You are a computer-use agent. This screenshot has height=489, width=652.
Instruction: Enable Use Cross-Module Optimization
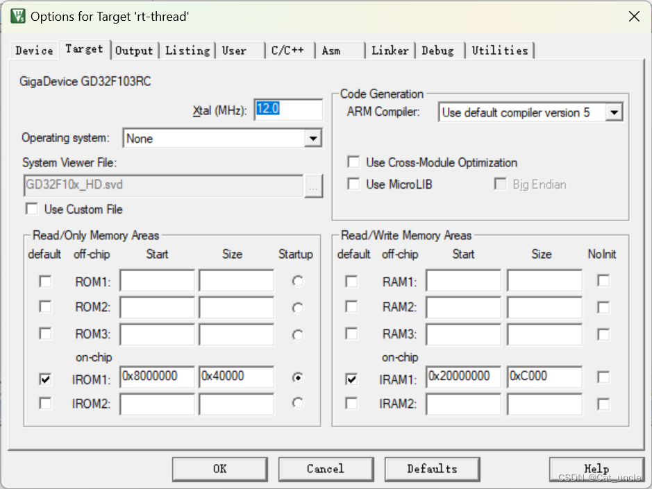[x=353, y=162]
